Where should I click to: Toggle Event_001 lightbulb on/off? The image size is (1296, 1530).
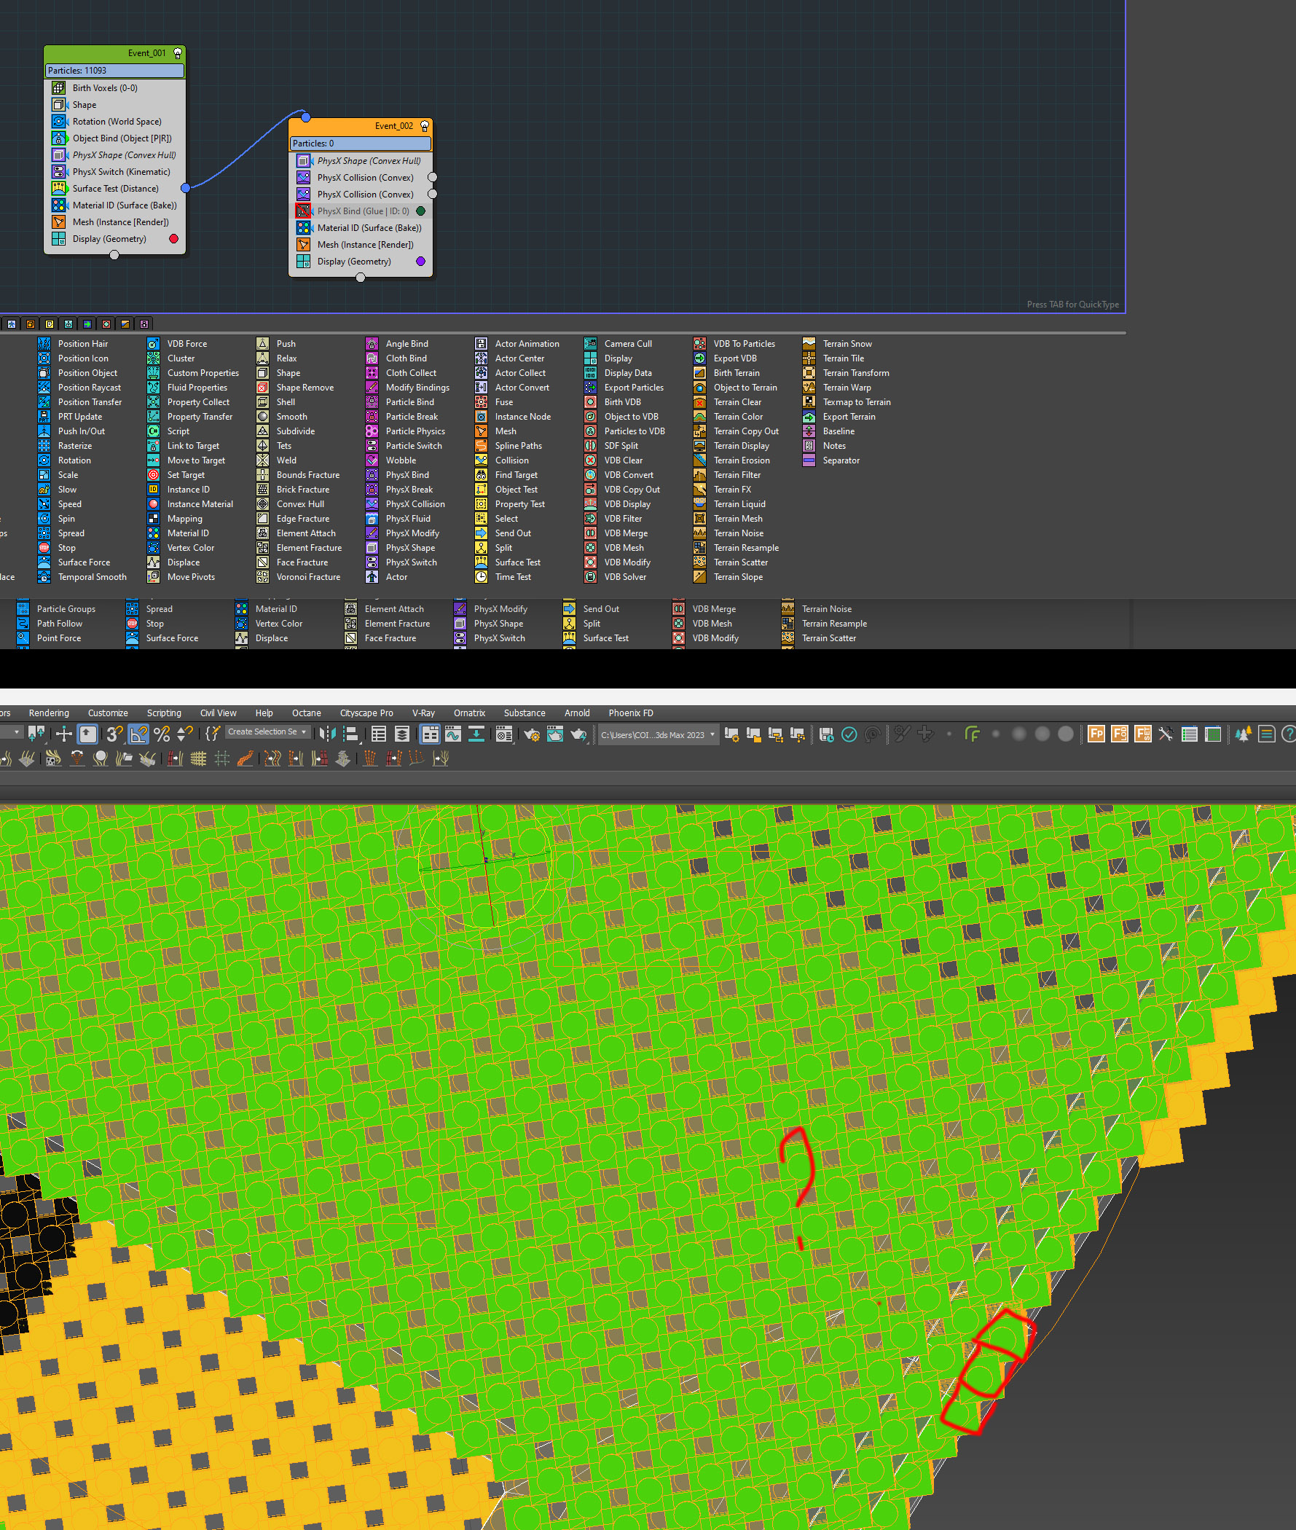coord(177,53)
